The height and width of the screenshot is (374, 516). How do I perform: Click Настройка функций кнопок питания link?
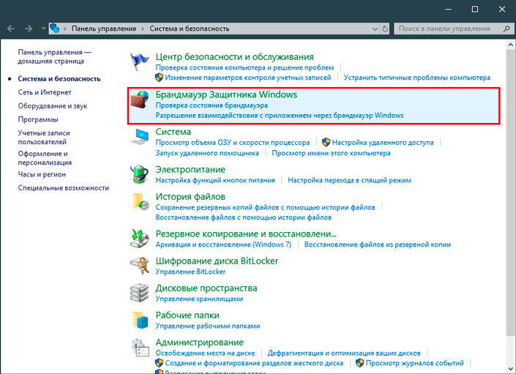pos(215,180)
